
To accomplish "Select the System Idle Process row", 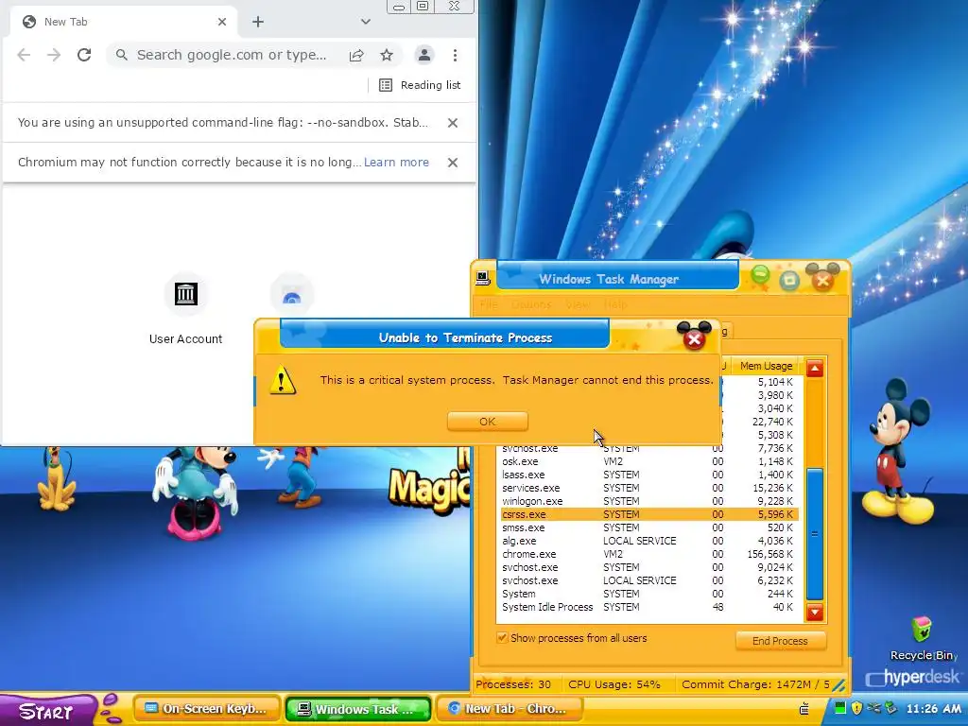I will 648,607.
